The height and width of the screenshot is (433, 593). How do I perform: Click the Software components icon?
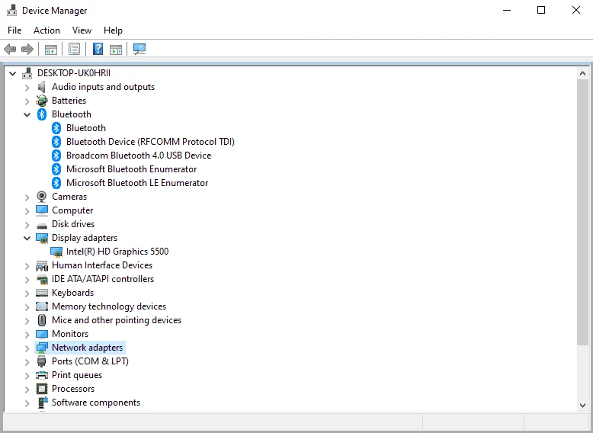(x=43, y=403)
